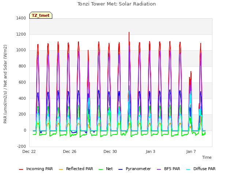Screen dimensions: 234x176
Task: Click the 1400 y-axis tick label
Action: (21, 18)
